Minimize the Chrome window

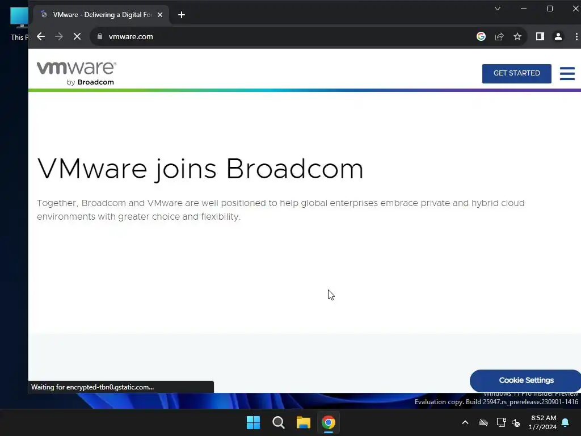point(524,9)
